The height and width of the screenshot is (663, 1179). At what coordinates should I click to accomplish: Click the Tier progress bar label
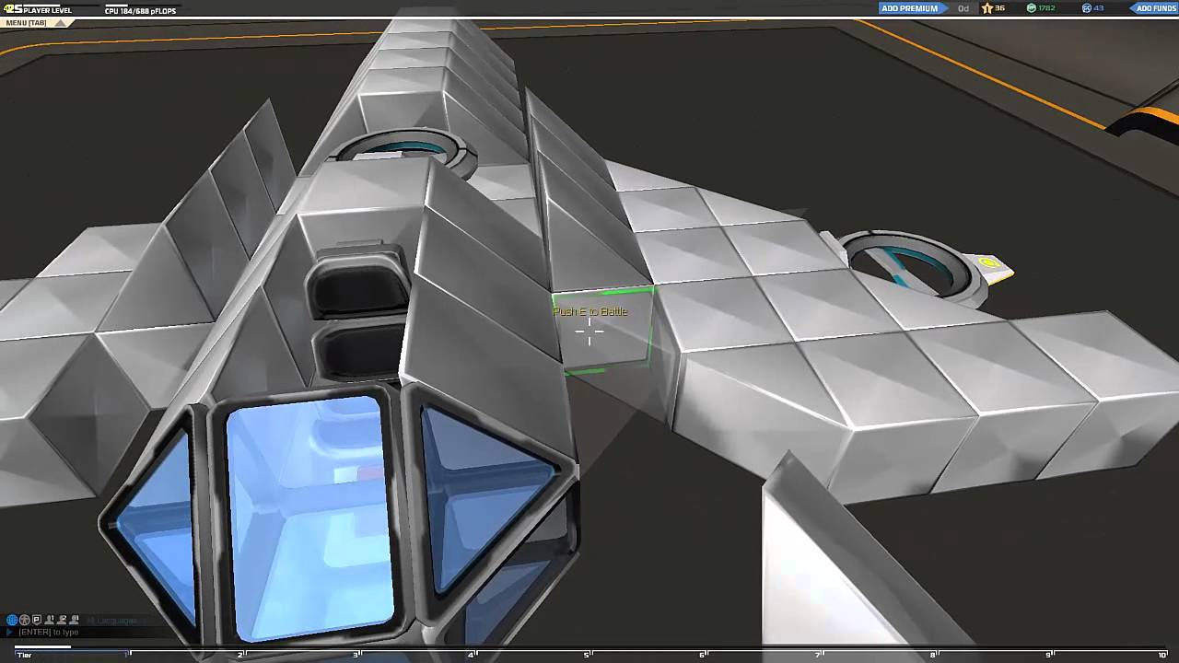point(25,655)
